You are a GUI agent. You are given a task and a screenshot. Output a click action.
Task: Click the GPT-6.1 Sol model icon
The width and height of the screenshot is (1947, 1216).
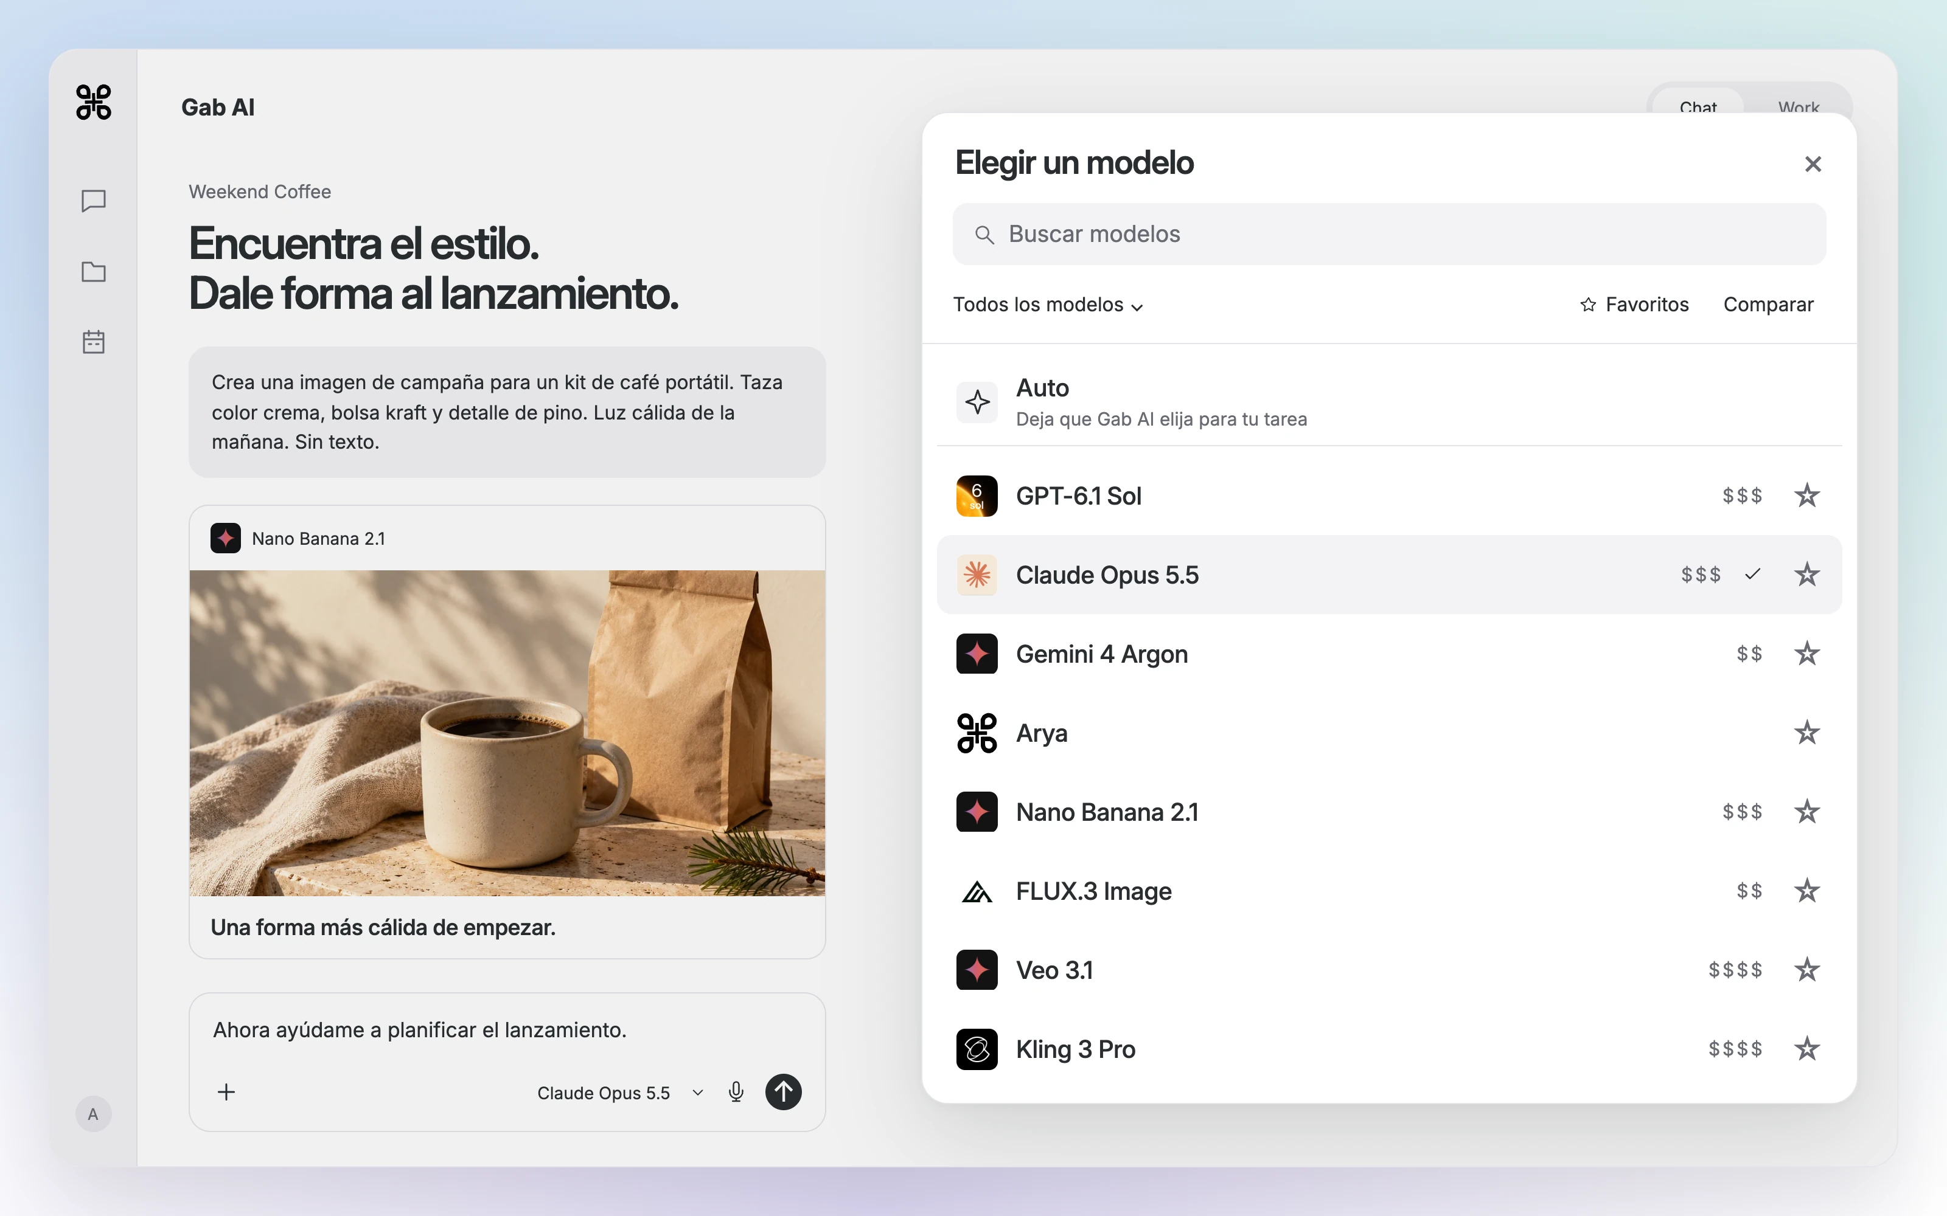(977, 496)
